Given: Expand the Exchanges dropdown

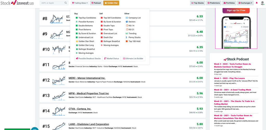Looking at the screenshot, I should point(245,3).
